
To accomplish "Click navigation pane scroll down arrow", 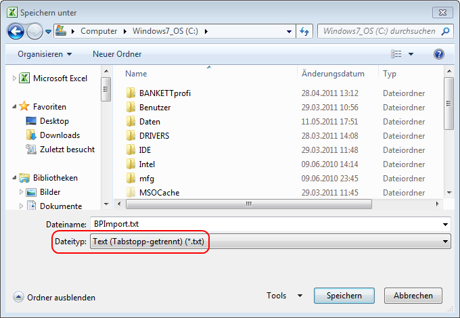I will click(106, 204).
